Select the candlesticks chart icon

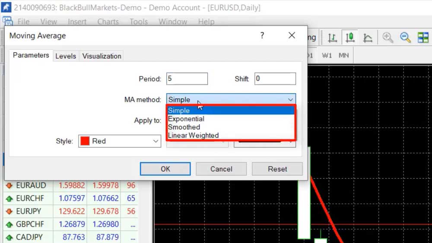click(x=350, y=38)
